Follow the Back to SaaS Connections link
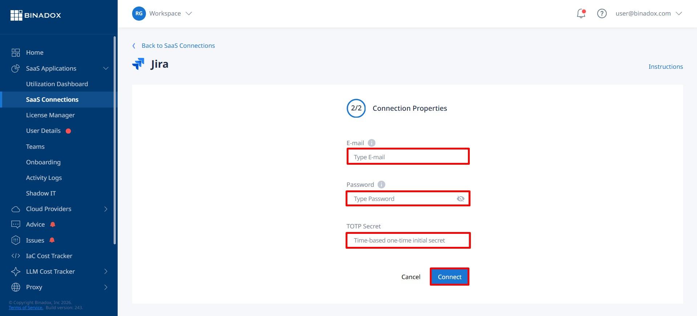The width and height of the screenshot is (697, 316). point(178,46)
